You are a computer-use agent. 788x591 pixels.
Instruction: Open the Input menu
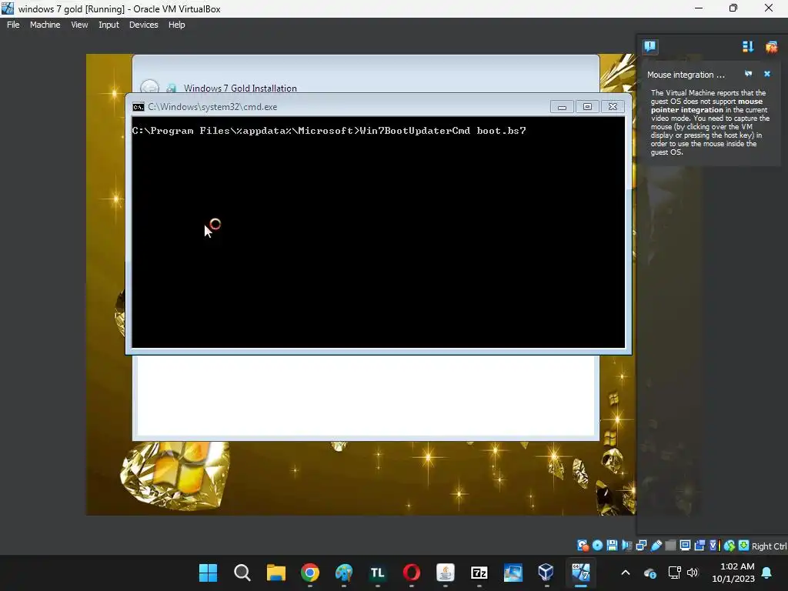(x=109, y=25)
